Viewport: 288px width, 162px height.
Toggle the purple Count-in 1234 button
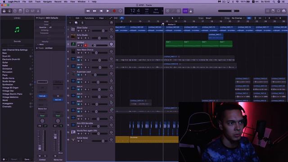click(x=185, y=11)
